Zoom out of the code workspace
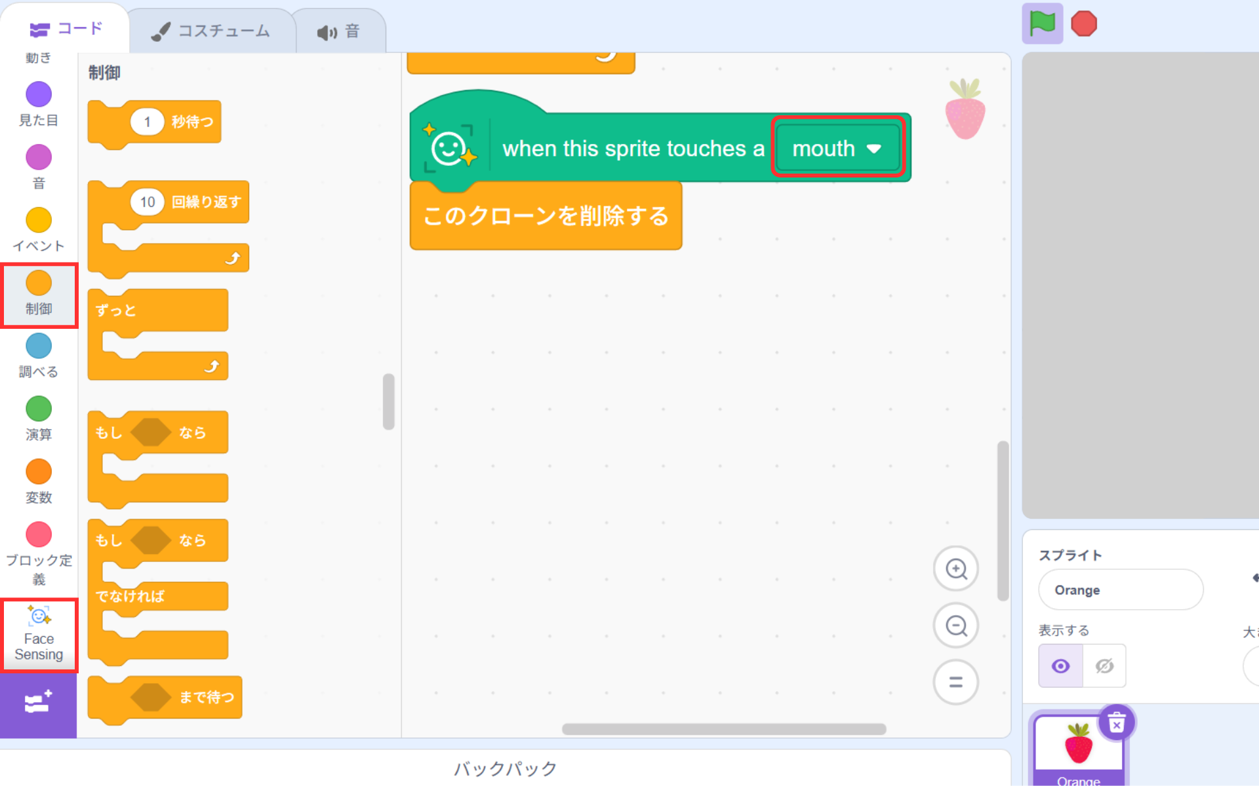Image resolution: width=1259 pixels, height=786 pixels. [x=955, y=626]
